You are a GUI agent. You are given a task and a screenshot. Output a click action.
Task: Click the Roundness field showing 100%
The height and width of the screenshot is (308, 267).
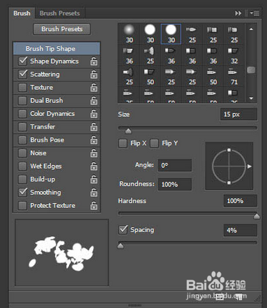[175, 184]
